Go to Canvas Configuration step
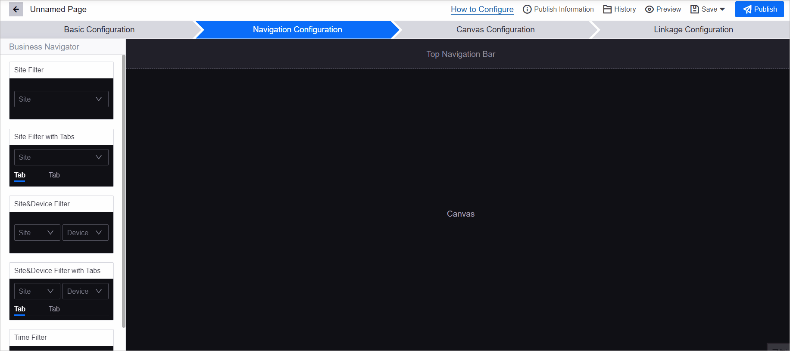Image resolution: width=790 pixels, height=351 pixels. coord(495,30)
